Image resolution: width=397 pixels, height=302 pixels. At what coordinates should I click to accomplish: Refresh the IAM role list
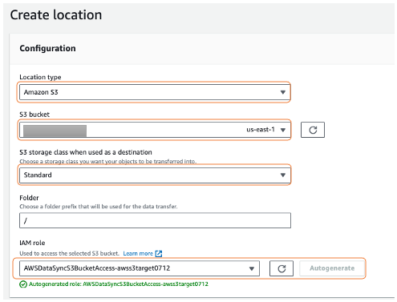pos(282,268)
